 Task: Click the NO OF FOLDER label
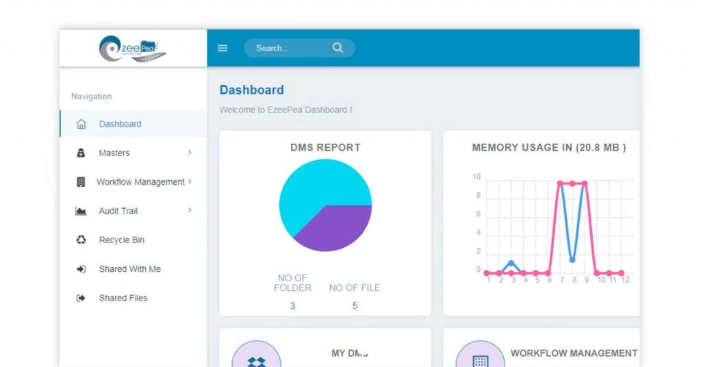point(292,283)
